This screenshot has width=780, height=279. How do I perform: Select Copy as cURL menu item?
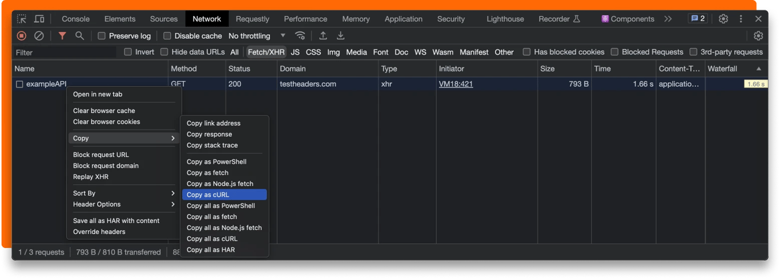[224, 195]
